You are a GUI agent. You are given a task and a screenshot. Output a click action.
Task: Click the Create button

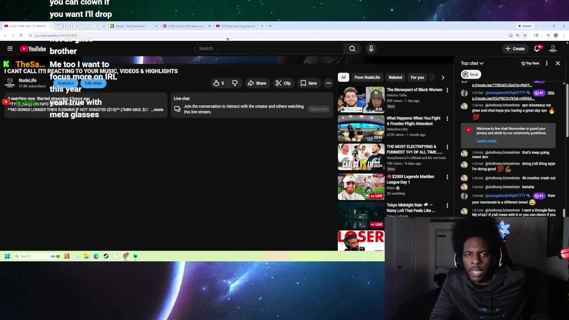pyautogui.click(x=515, y=48)
